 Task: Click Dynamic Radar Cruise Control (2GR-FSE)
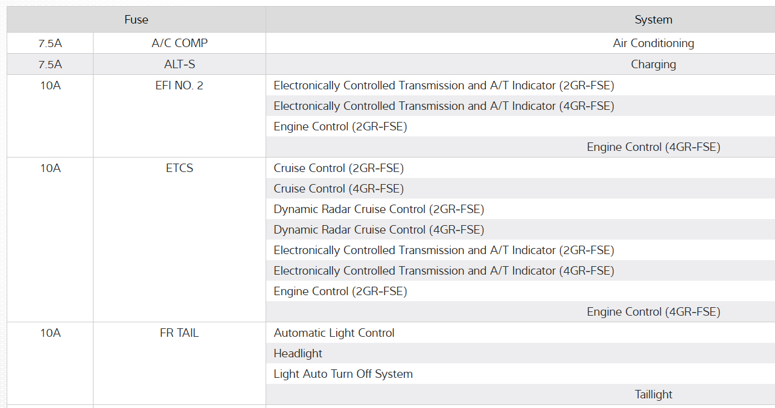click(x=378, y=209)
